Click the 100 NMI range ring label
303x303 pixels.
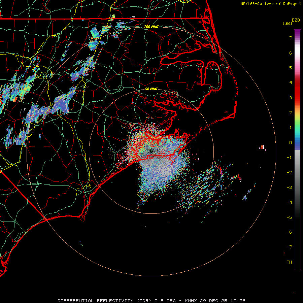point(151,27)
